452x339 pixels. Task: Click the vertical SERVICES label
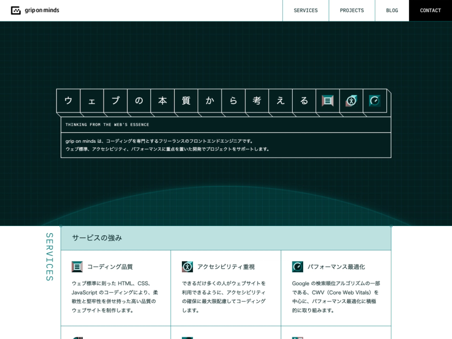[50, 256]
